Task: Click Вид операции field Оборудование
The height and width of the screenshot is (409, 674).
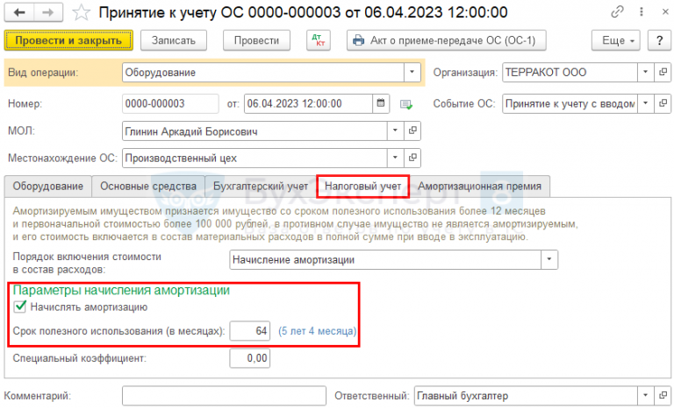Action: pos(263,73)
